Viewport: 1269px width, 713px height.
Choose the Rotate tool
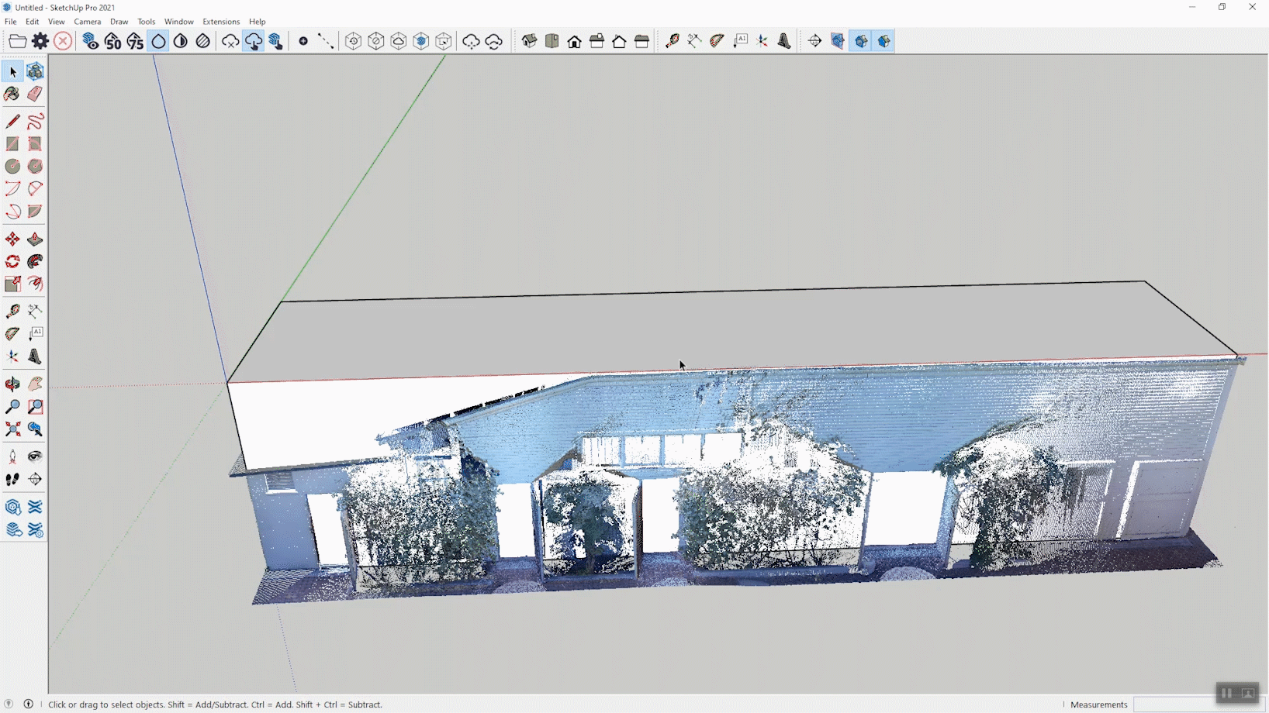pos(12,262)
